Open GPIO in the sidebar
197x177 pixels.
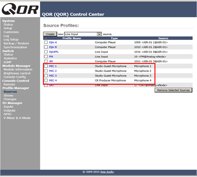point(8,114)
